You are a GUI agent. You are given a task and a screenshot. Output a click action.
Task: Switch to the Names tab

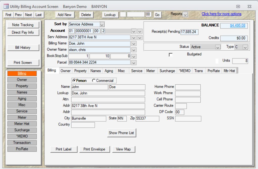(x=96, y=71)
